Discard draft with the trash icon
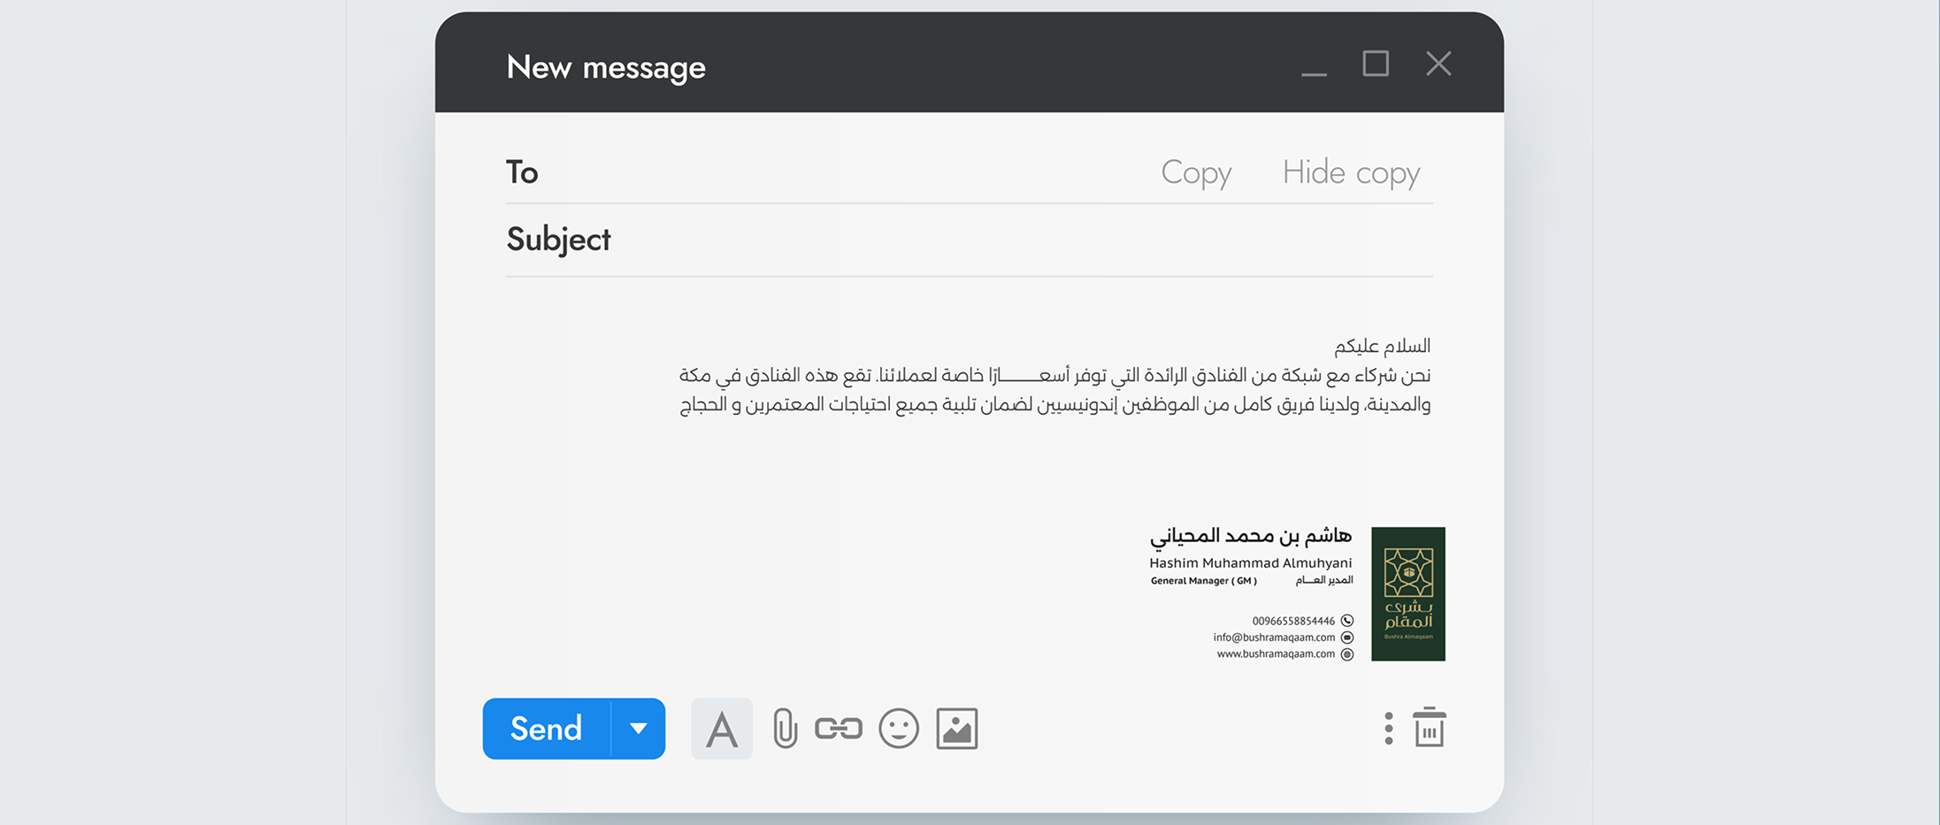The image size is (1940, 825). [x=1430, y=727]
